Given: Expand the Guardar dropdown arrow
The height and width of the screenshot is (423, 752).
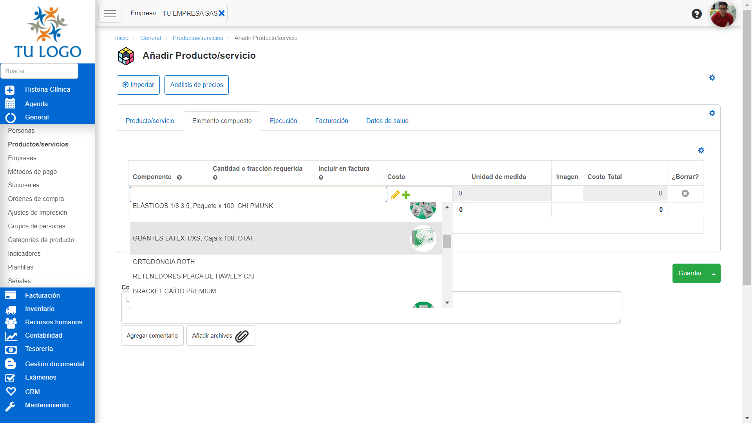Looking at the screenshot, I should [714, 274].
